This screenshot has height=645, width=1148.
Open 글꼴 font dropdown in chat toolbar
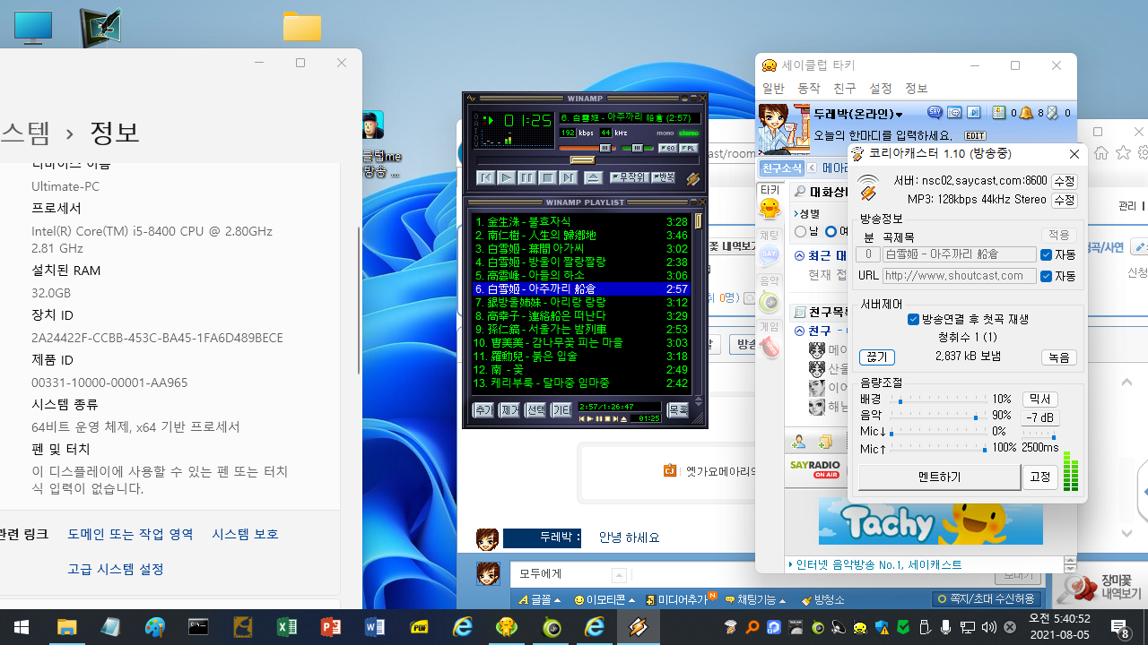[x=541, y=599]
